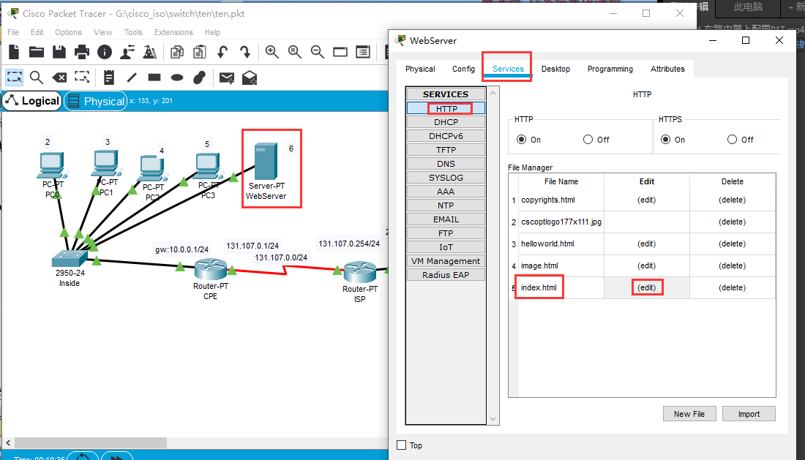Click the WebServer device in the topology
Image resolution: width=805 pixels, height=460 pixels.
(266, 161)
